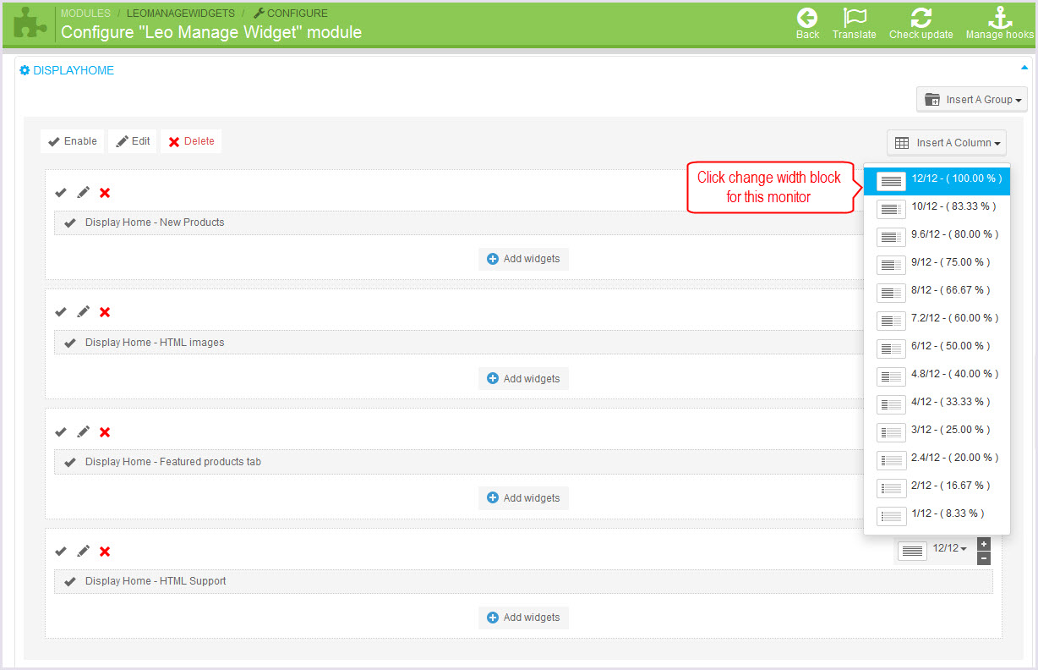This screenshot has width=1038, height=670.
Task: Open Insert A Column dropdown
Action: [x=947, y=143]
